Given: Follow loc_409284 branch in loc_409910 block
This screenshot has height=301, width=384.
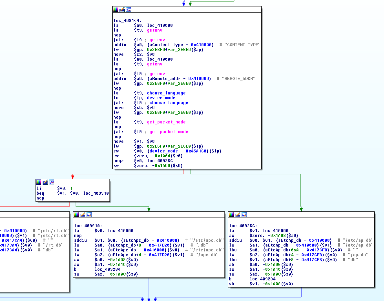Looking at the screenshot, I should click(108, 269).
